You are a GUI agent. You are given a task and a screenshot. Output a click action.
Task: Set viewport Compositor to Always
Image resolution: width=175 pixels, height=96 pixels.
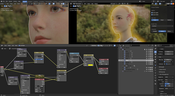(x=169, y=31)
